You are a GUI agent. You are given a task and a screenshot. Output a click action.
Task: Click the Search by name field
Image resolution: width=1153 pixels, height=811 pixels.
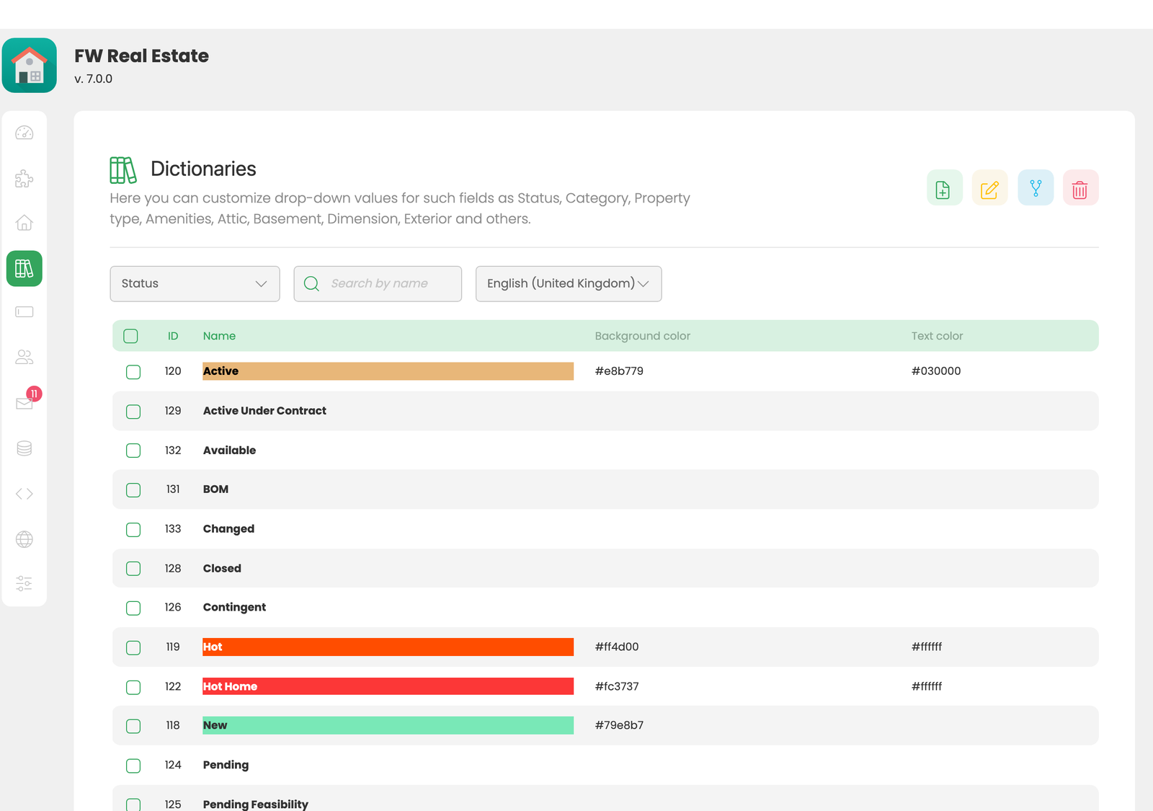378,284
